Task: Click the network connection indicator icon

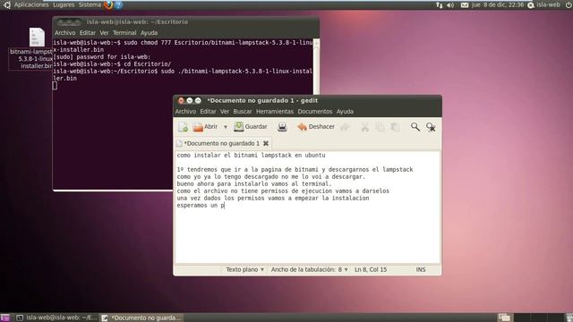Action: [x=440, y=4]
